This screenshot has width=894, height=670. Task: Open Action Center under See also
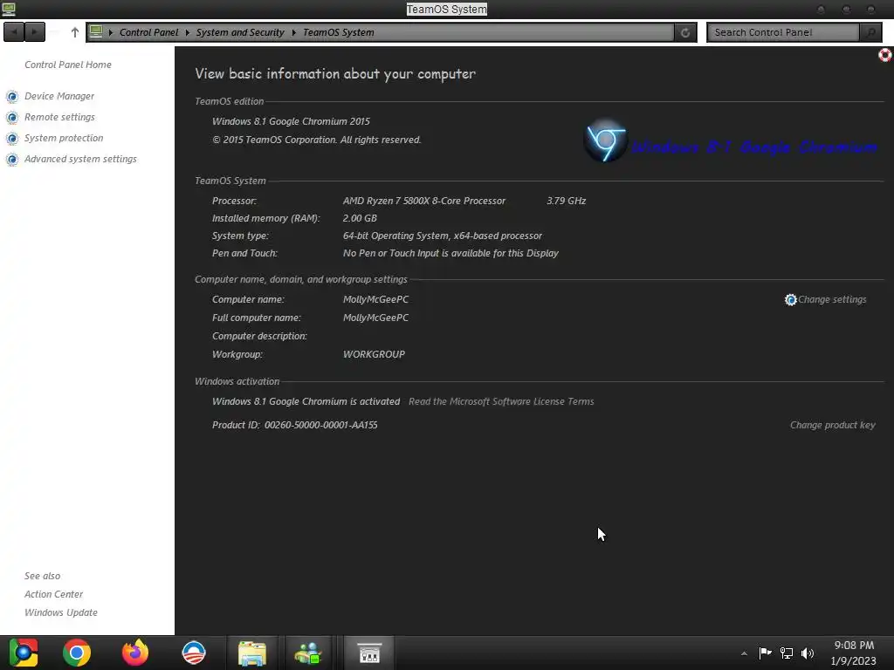tap(53, 594)
